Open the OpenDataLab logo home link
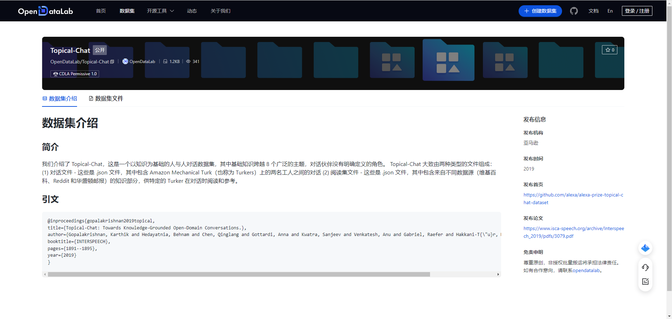Viewport: 672px width, 319px height. (45, 11)
